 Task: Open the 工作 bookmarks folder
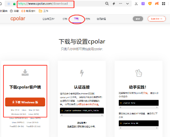pos(43,11)
